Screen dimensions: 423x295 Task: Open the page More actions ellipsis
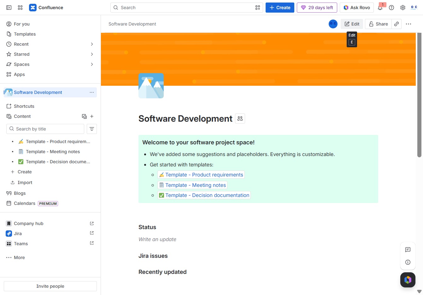point(408,24)
